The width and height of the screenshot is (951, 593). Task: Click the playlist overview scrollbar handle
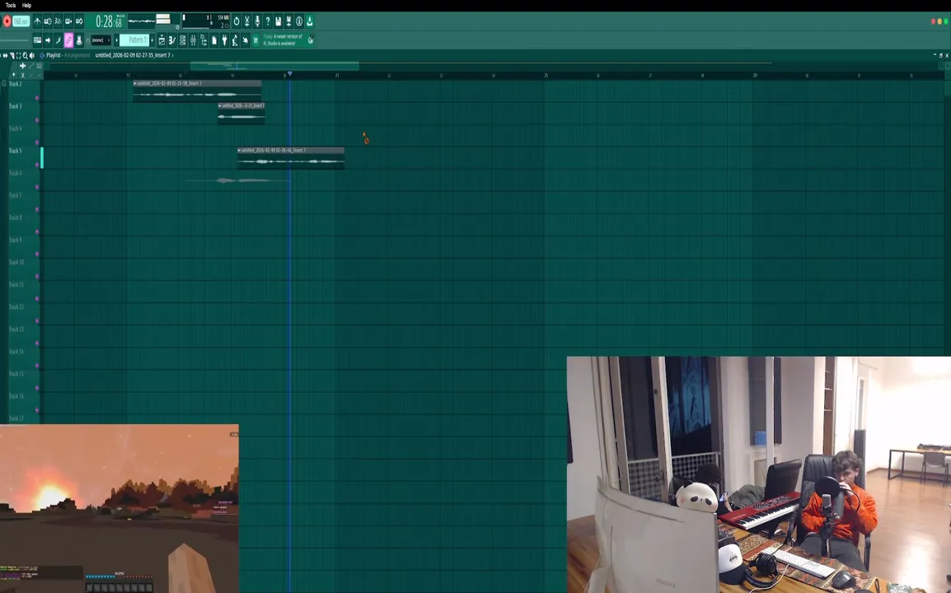(x=274, y=66)
